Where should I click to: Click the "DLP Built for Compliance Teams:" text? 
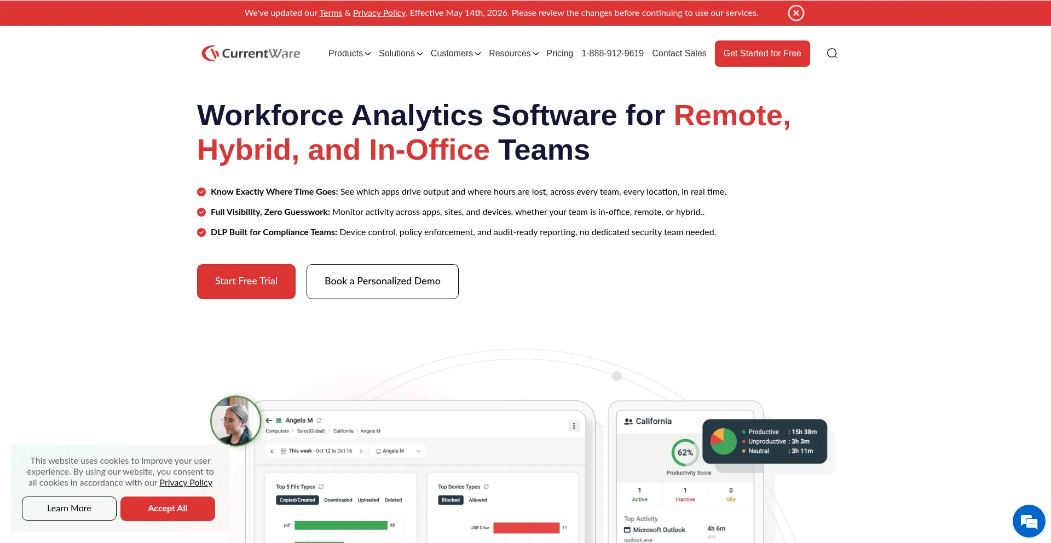pos(274,232)
